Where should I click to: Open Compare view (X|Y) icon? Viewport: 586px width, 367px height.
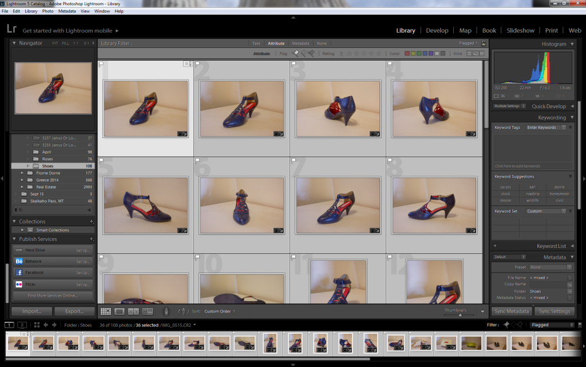[133, 311]
